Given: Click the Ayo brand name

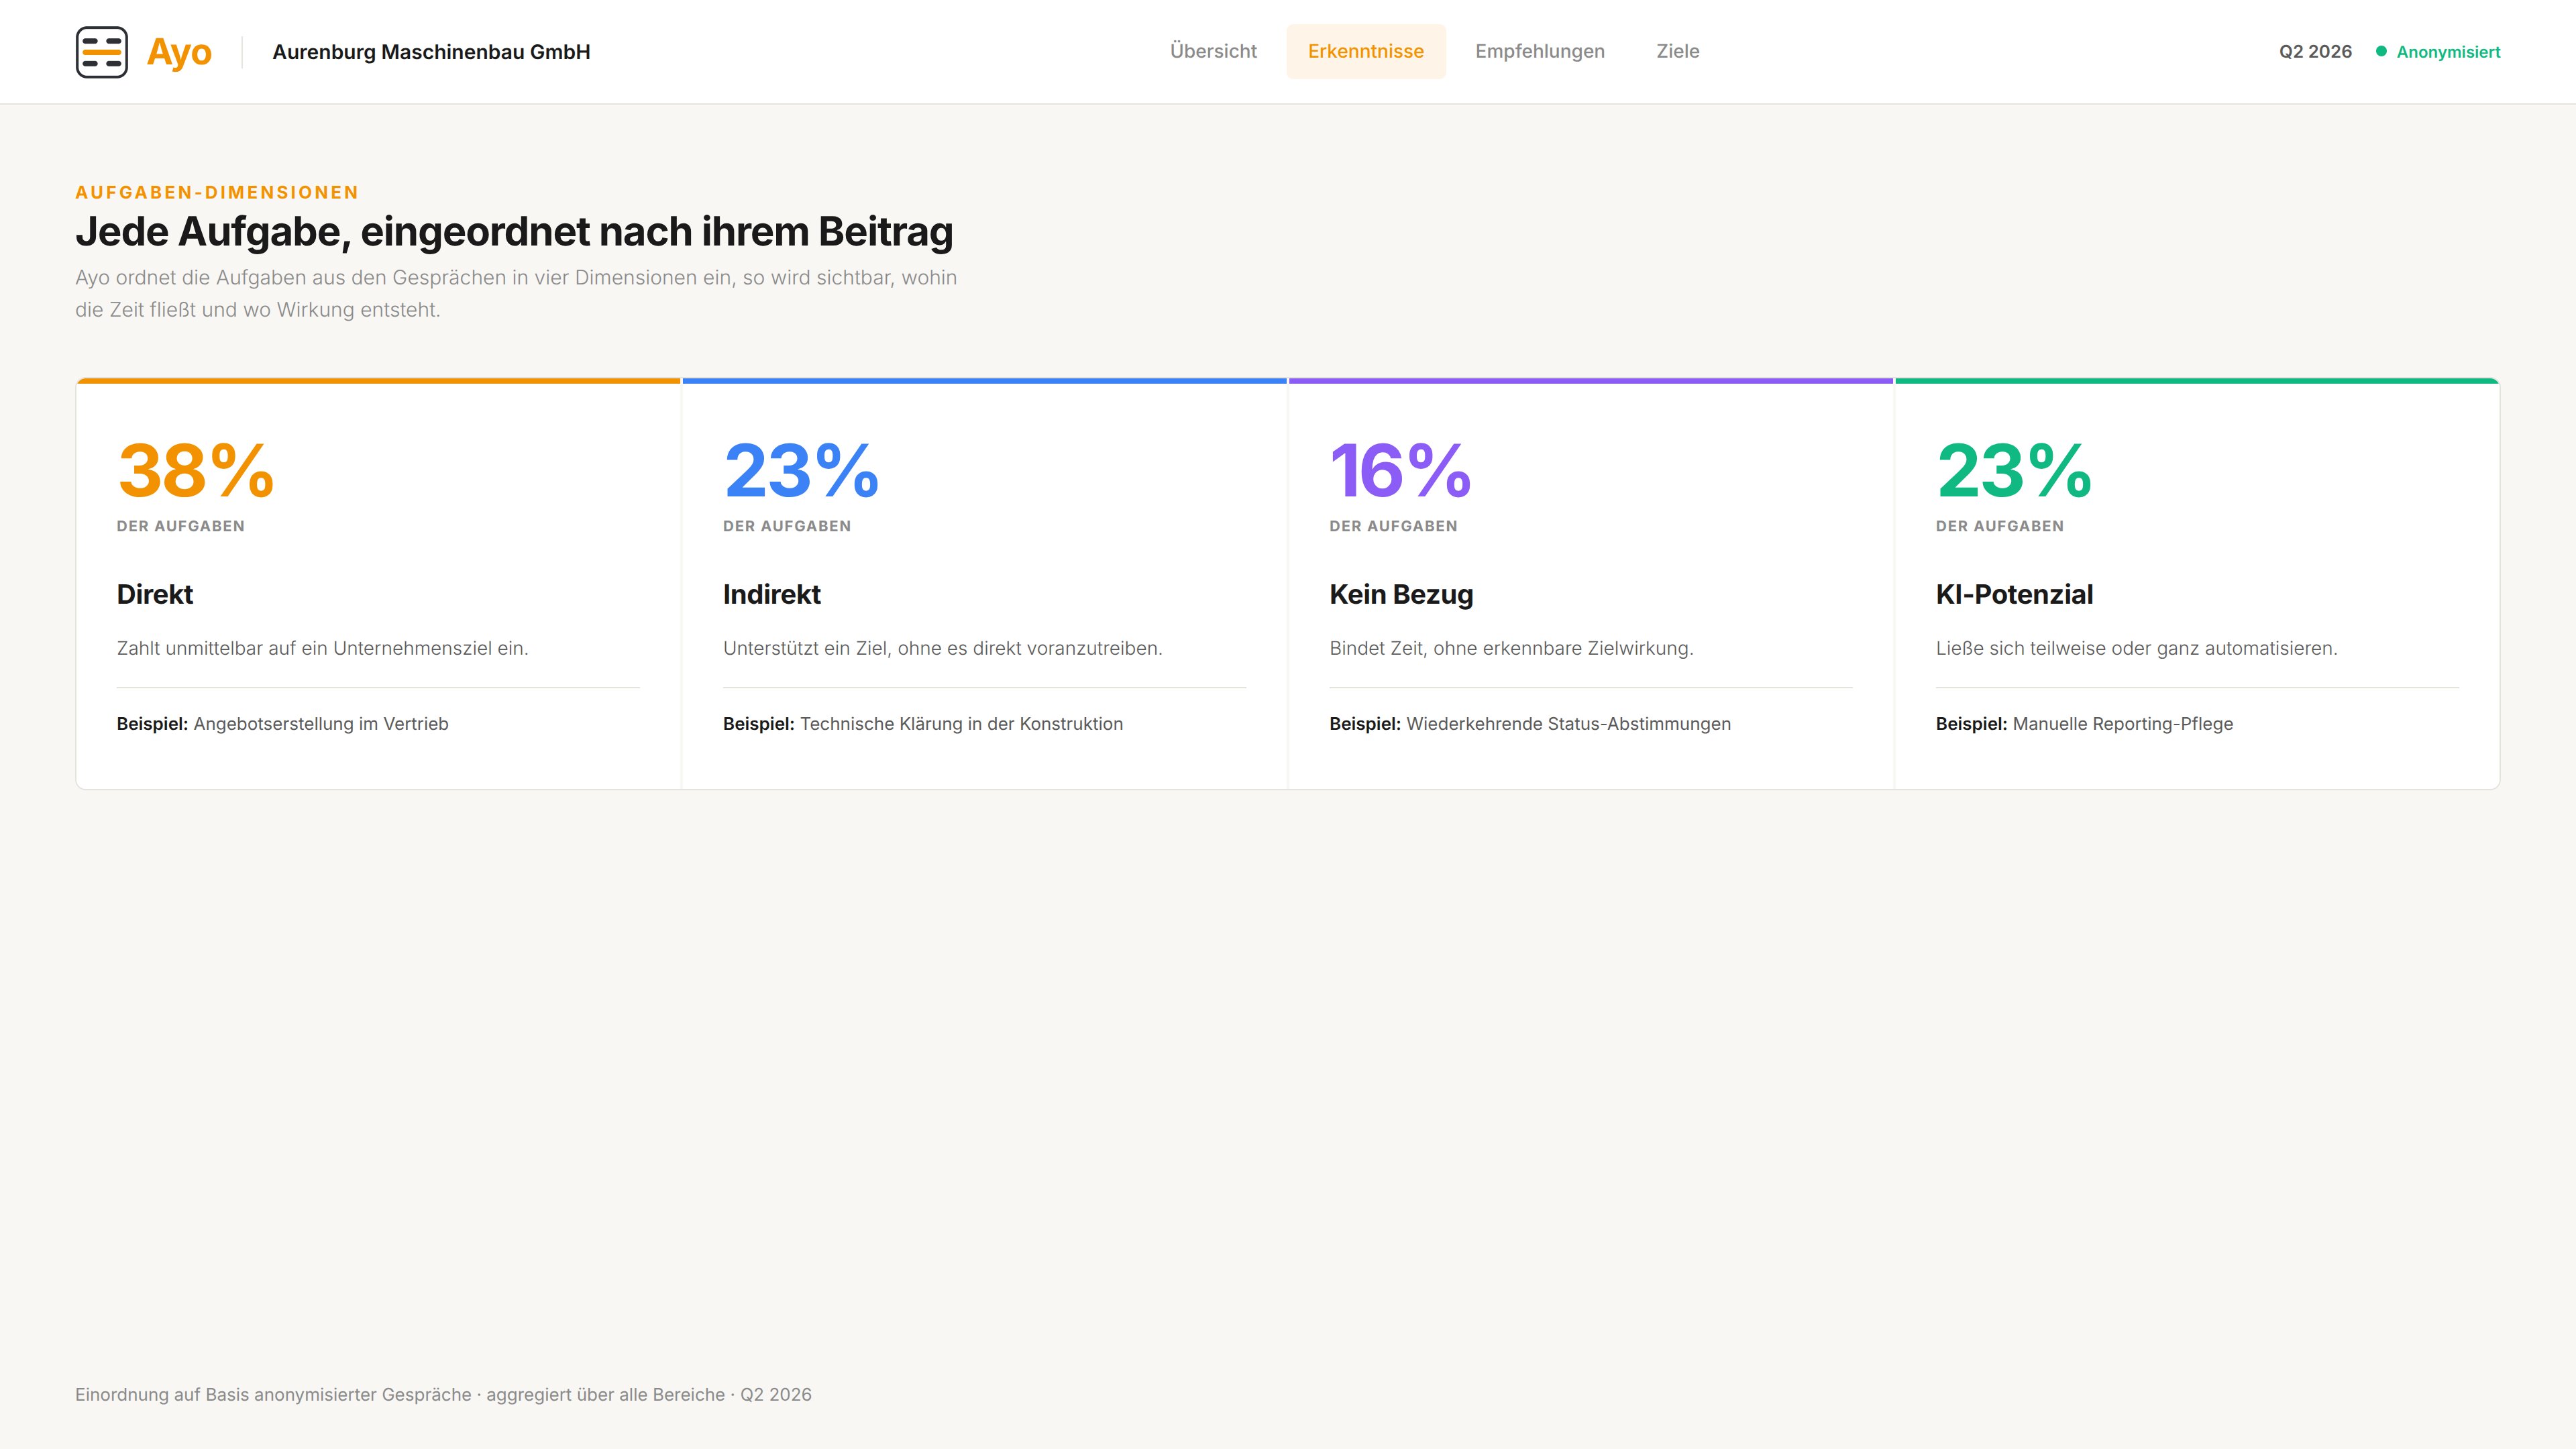Looking at the screenshot, I should [179, 52].
